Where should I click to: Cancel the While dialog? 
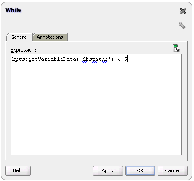tap(173, 170)
